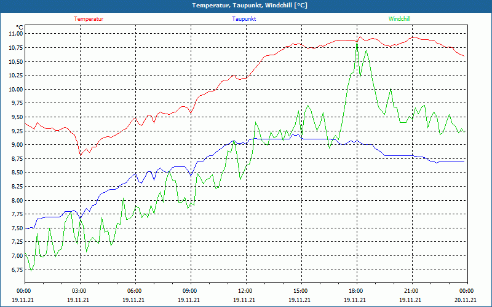Image resolution: width=492 pixels, height=307 pixels.
Task: Click the 12:00 time axis label
Action: coord(246,291)
